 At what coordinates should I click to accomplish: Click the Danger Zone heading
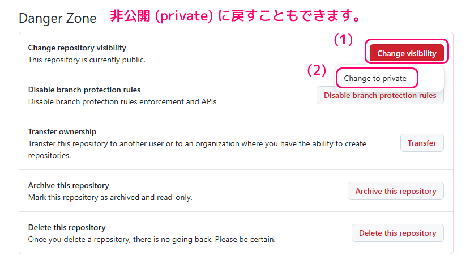57,18
